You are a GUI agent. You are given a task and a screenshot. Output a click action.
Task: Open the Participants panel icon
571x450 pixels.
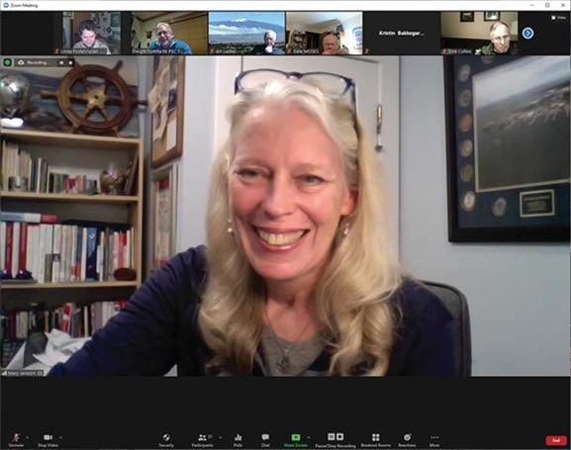click(x=202, y=437)
